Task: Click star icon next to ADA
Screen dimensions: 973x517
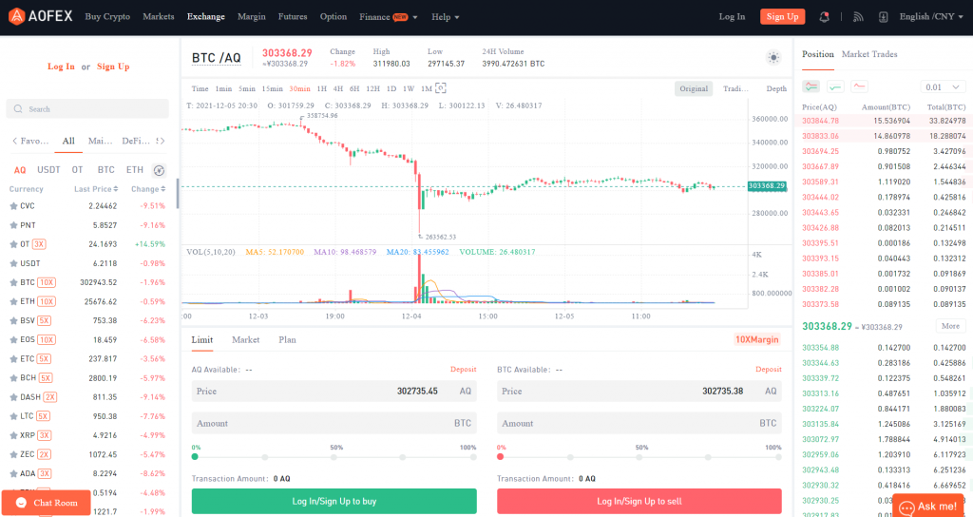Action: [13, 473]
